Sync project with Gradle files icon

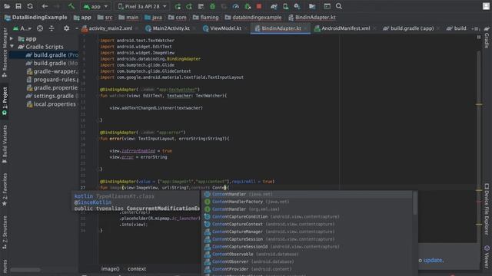[x=274, y=6]
